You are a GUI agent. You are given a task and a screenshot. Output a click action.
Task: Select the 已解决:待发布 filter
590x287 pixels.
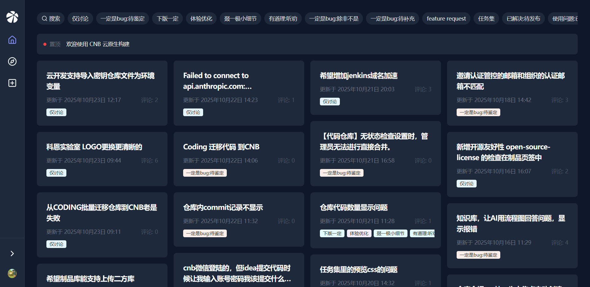pos(523,18)
